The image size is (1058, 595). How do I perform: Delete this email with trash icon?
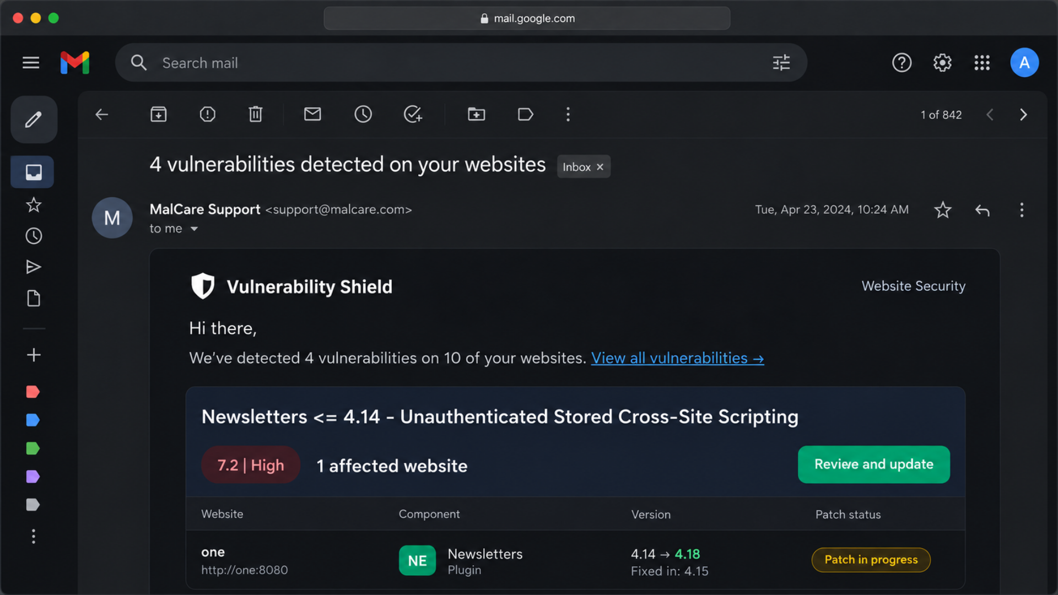click(255, 115)
